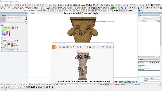Open Enscape asset library buildings icon

(x=71, y=47)
